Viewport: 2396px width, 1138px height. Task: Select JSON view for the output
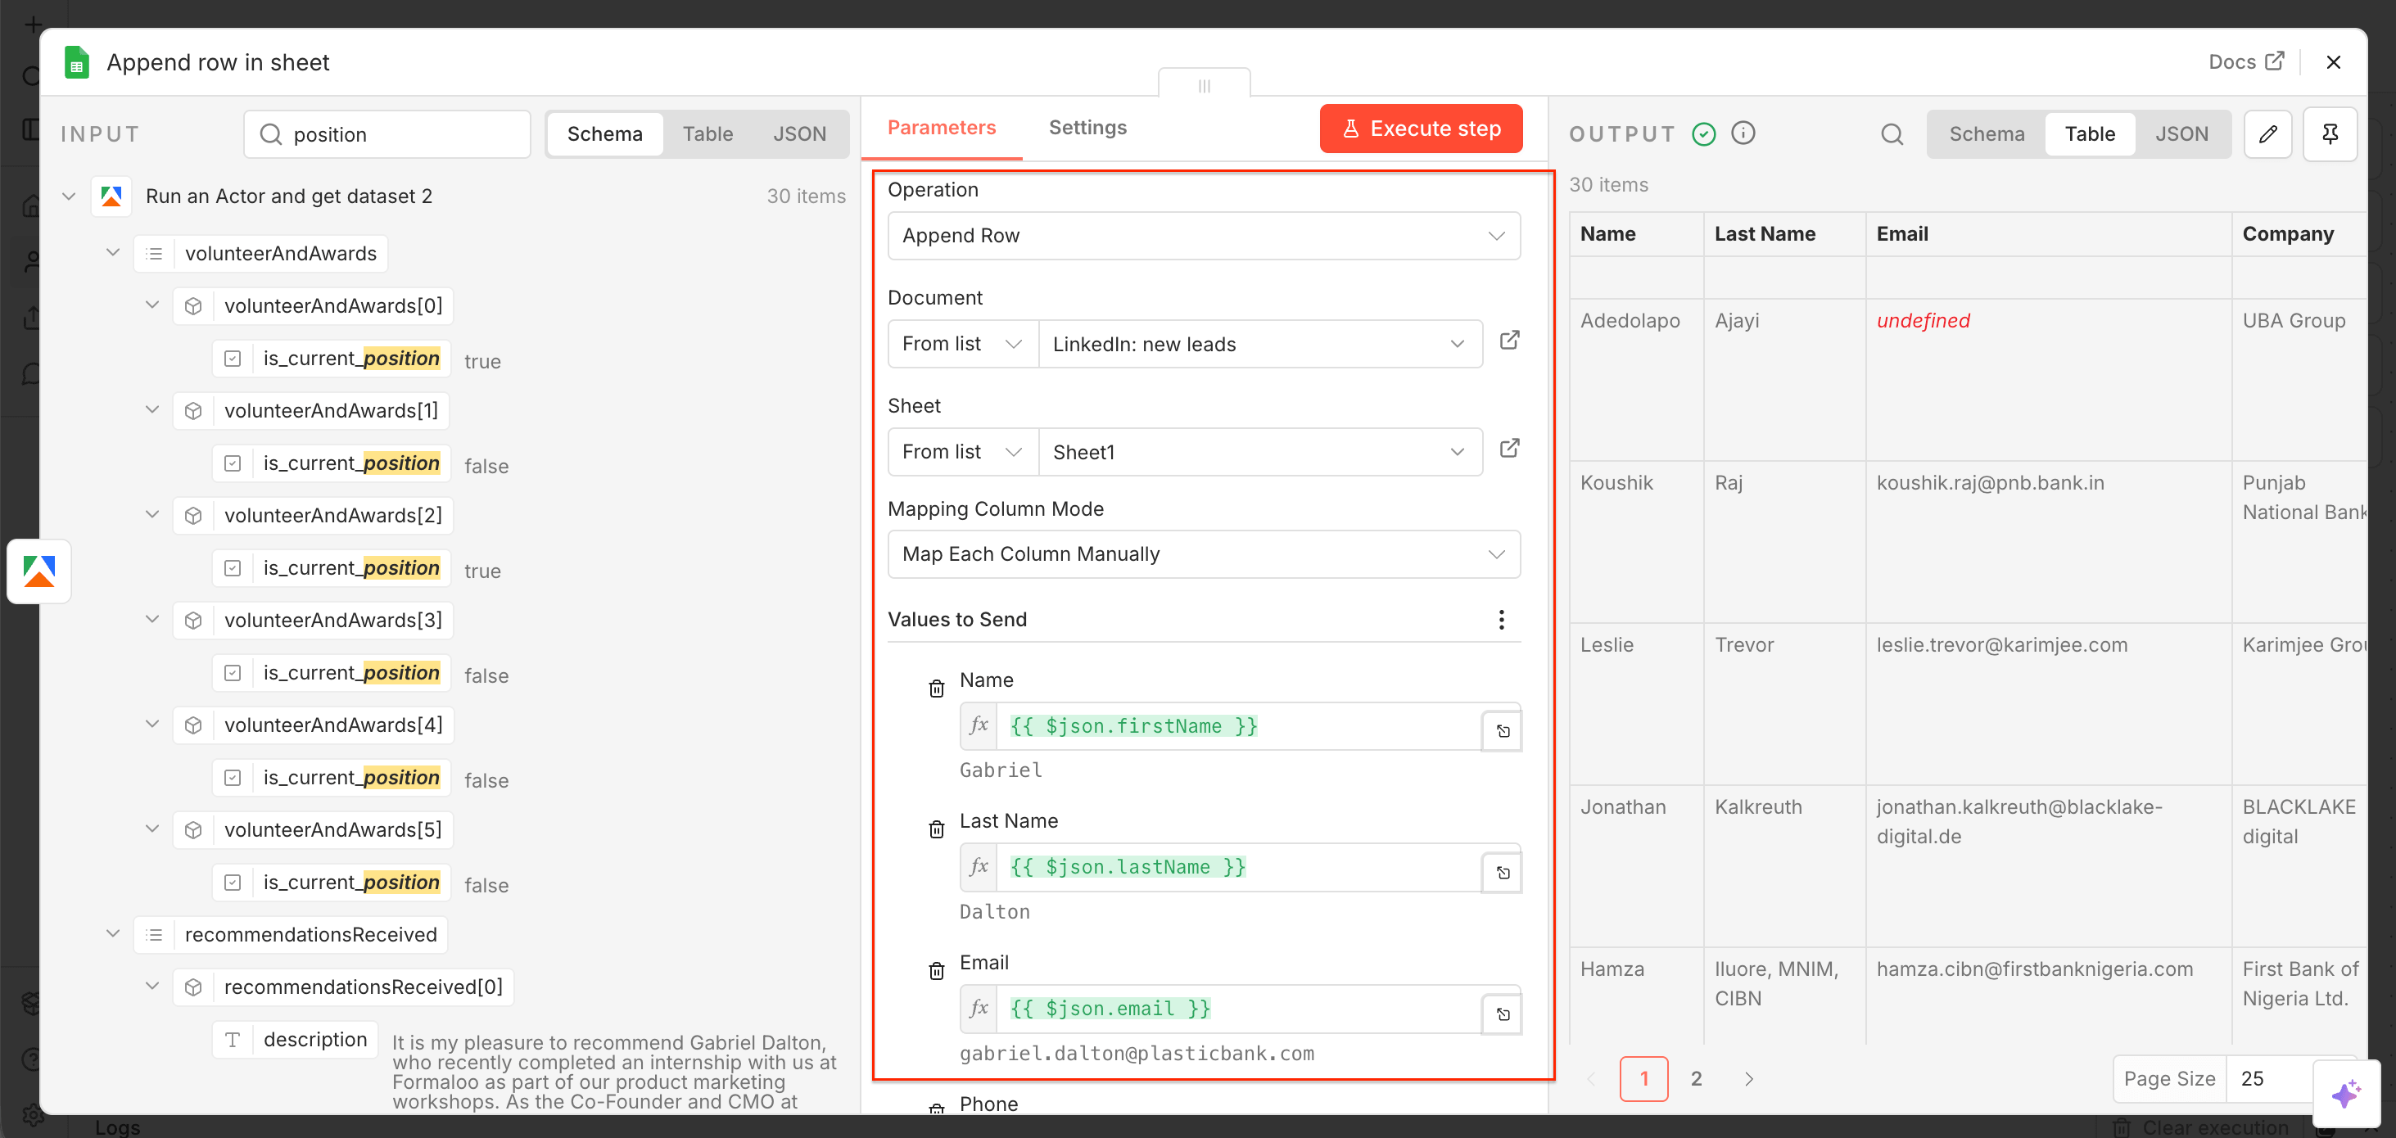2183,134
